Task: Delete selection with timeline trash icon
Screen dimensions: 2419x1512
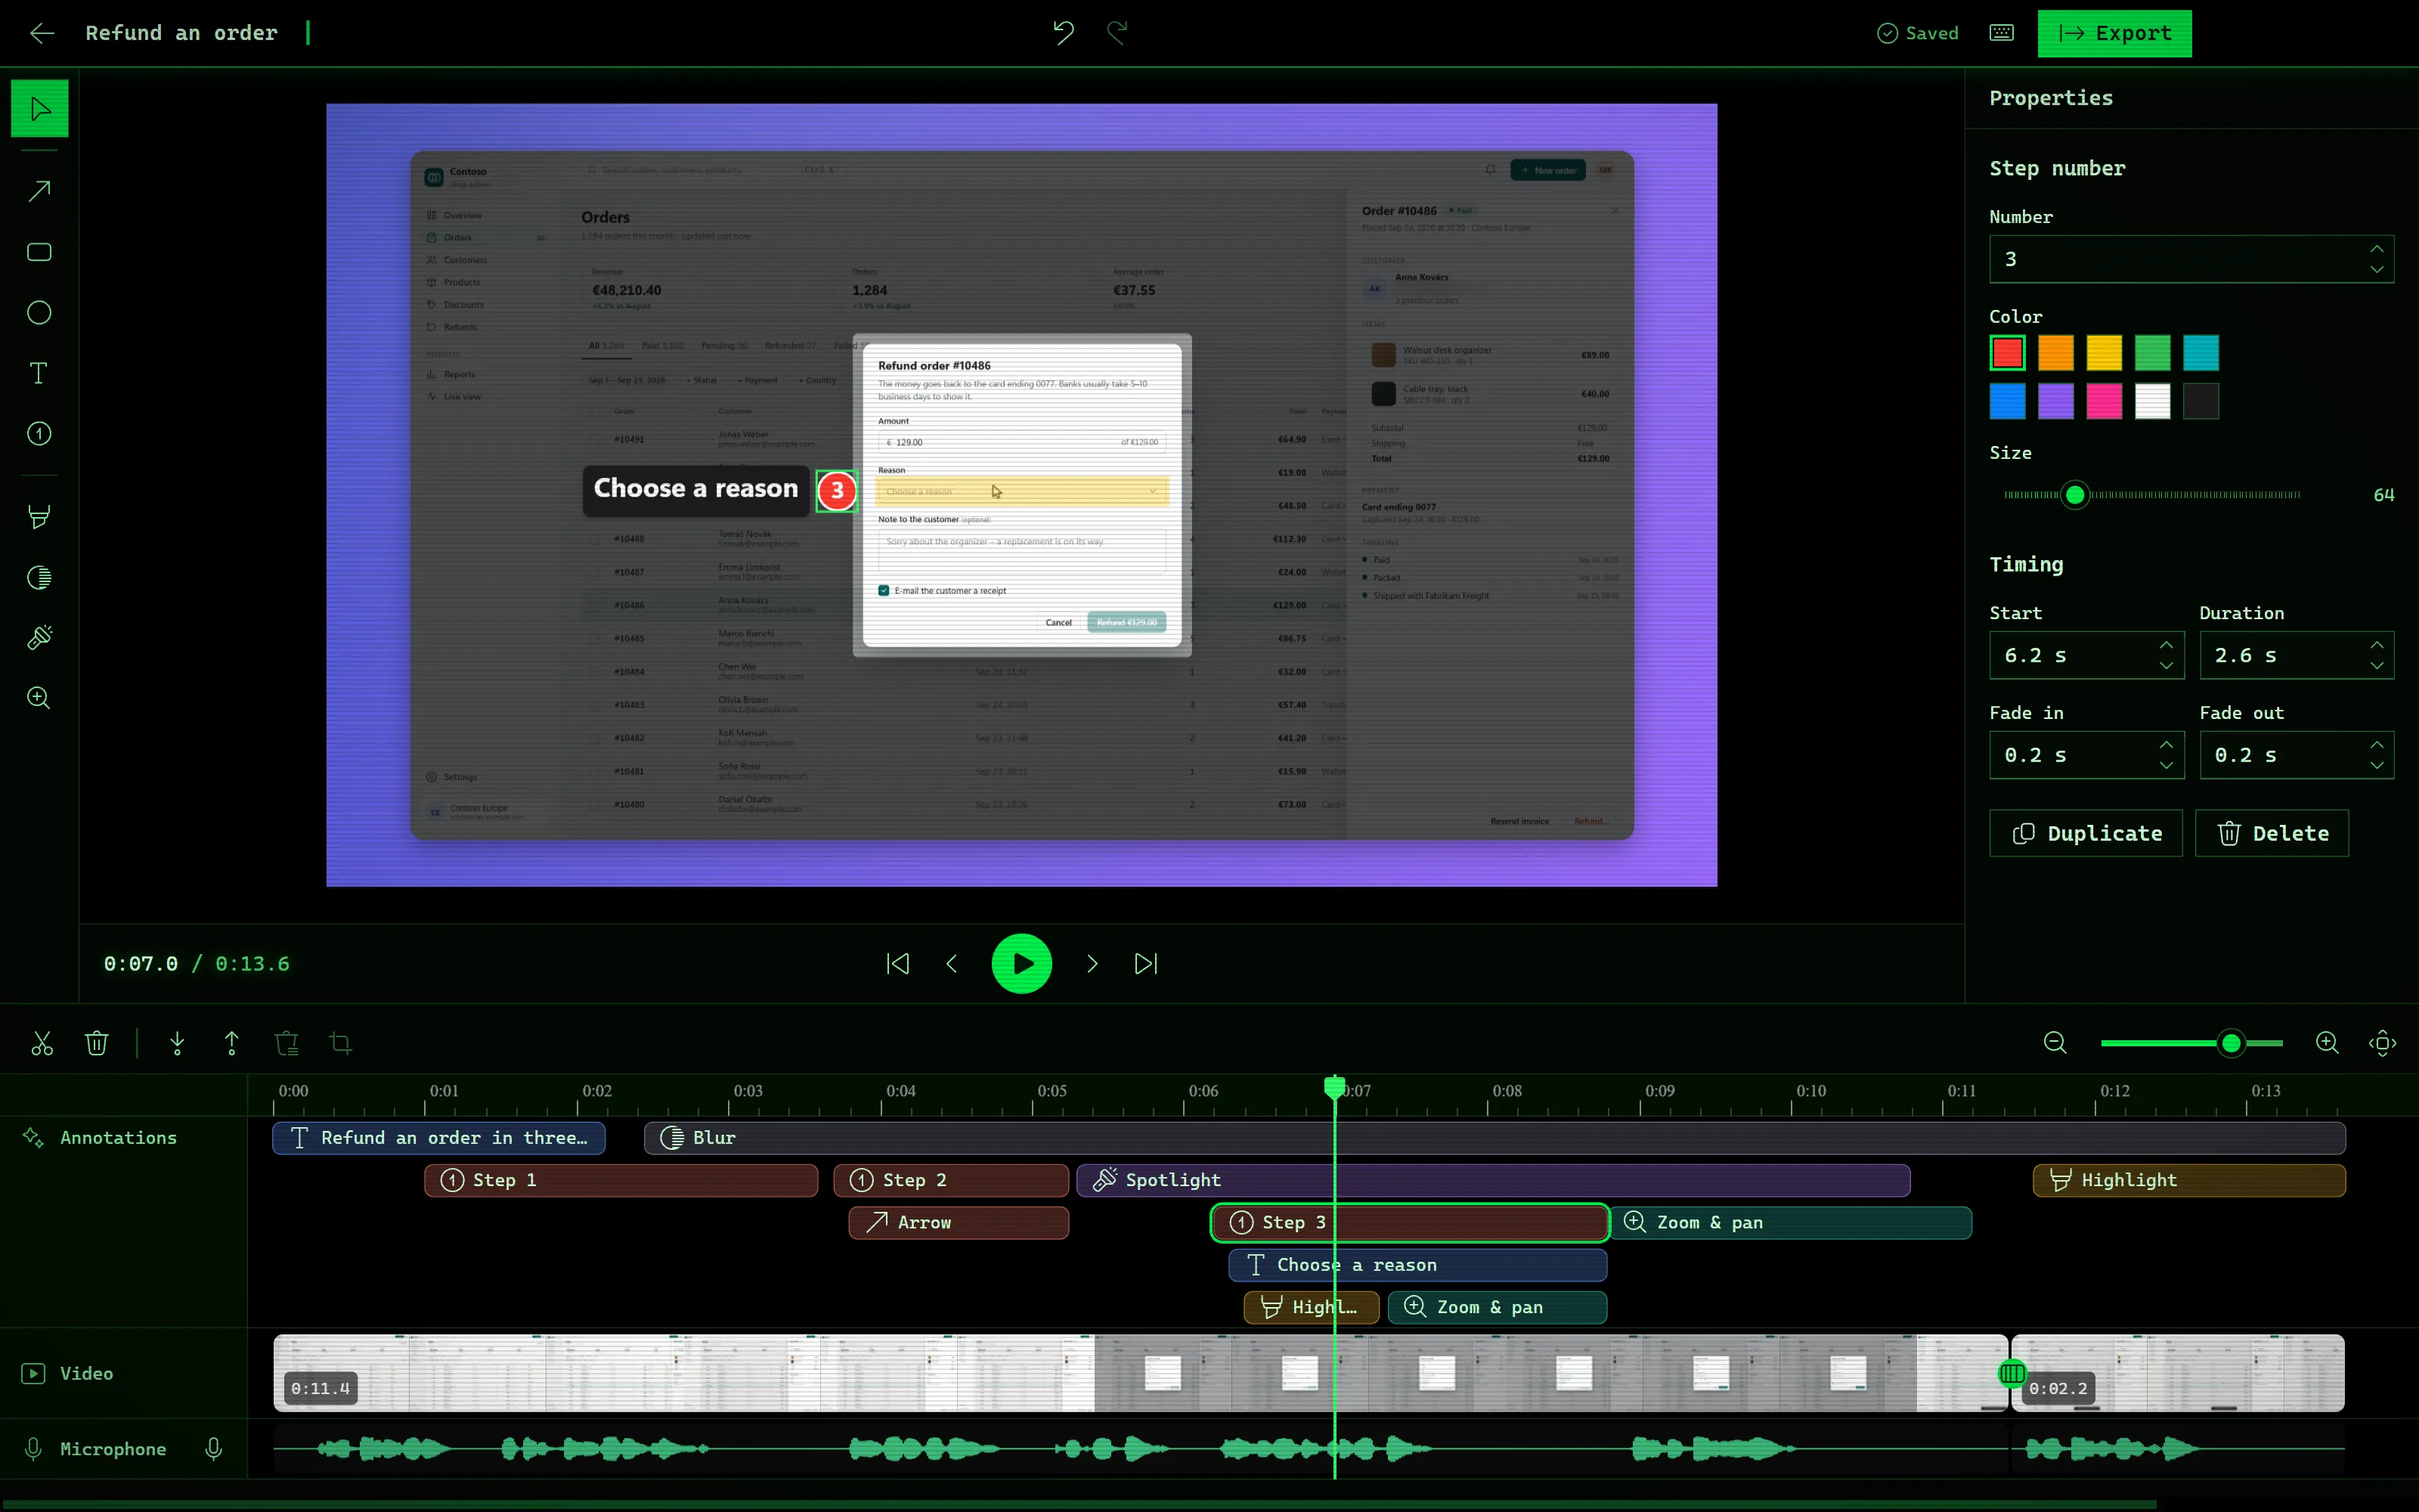Action: tap(97, 1043)
